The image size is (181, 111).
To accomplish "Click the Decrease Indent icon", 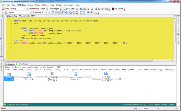I will click(88, 13).
